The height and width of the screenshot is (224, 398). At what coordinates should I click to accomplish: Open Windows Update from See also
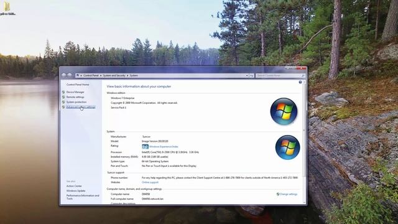pos(76,191)
